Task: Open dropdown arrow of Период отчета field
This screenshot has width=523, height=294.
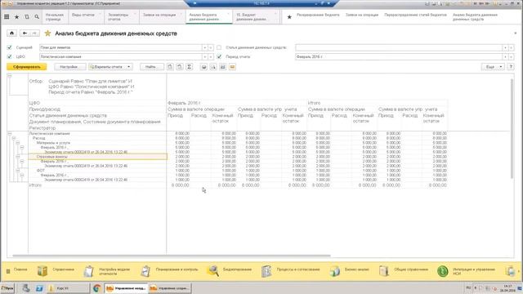Action: pyautogui.click(x=505, y=57)
